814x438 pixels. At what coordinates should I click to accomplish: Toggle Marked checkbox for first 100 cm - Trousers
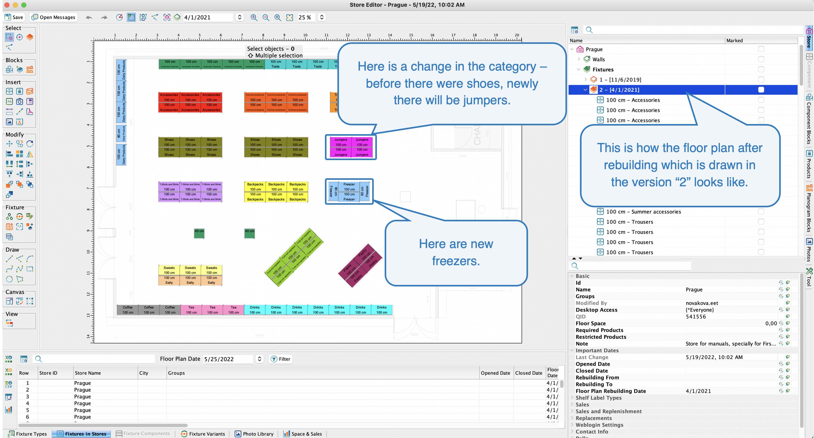click(x=761, y=222)
